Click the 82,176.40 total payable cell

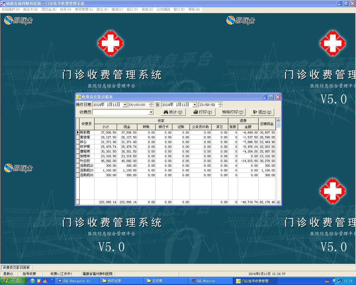[267, 202]
